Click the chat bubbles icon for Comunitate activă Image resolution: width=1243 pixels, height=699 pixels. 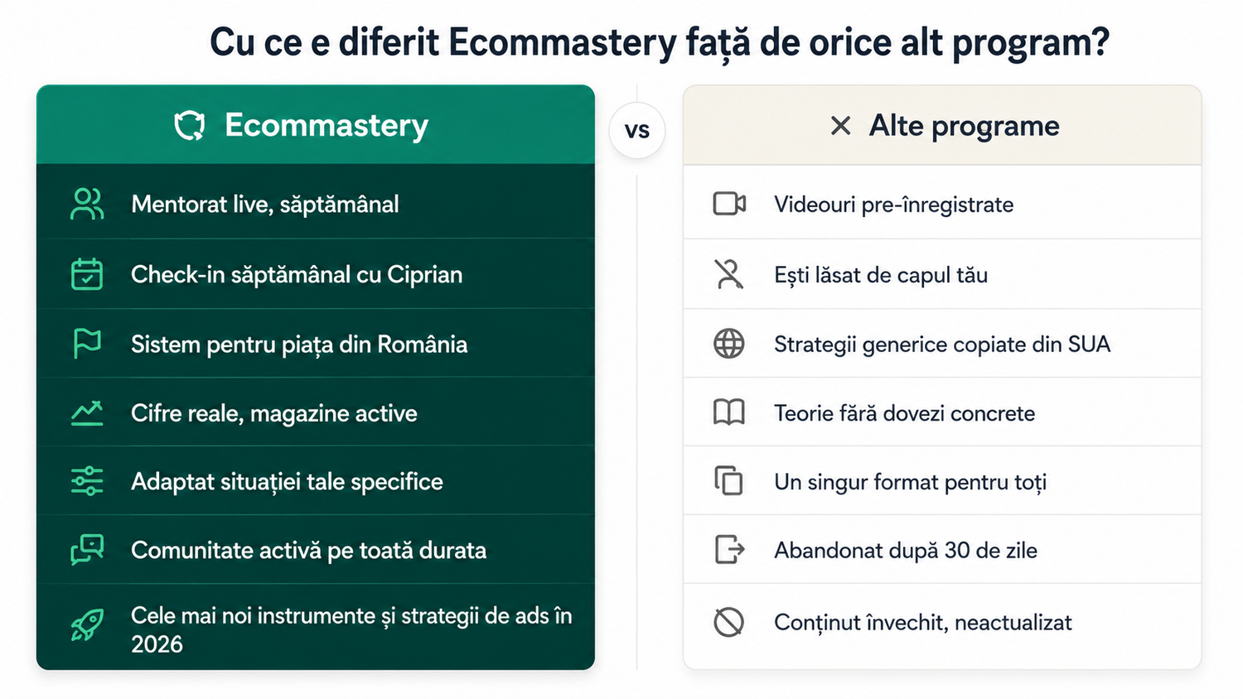coord(87,550)
